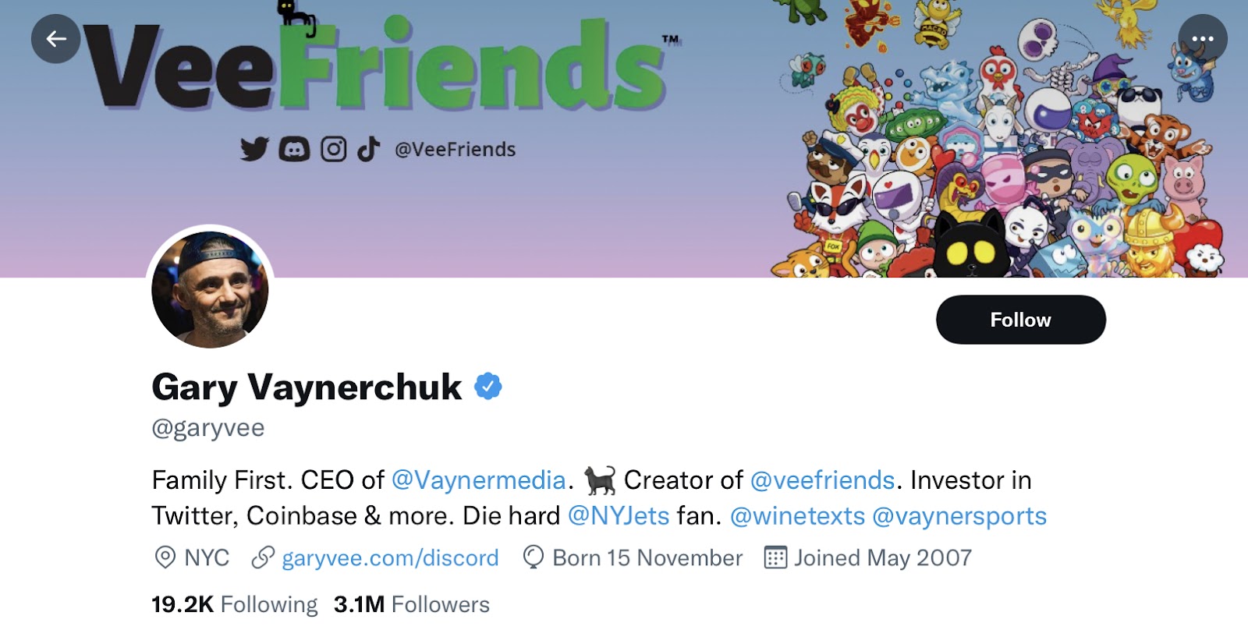Click the chain link icon beside website

[263, 558]
